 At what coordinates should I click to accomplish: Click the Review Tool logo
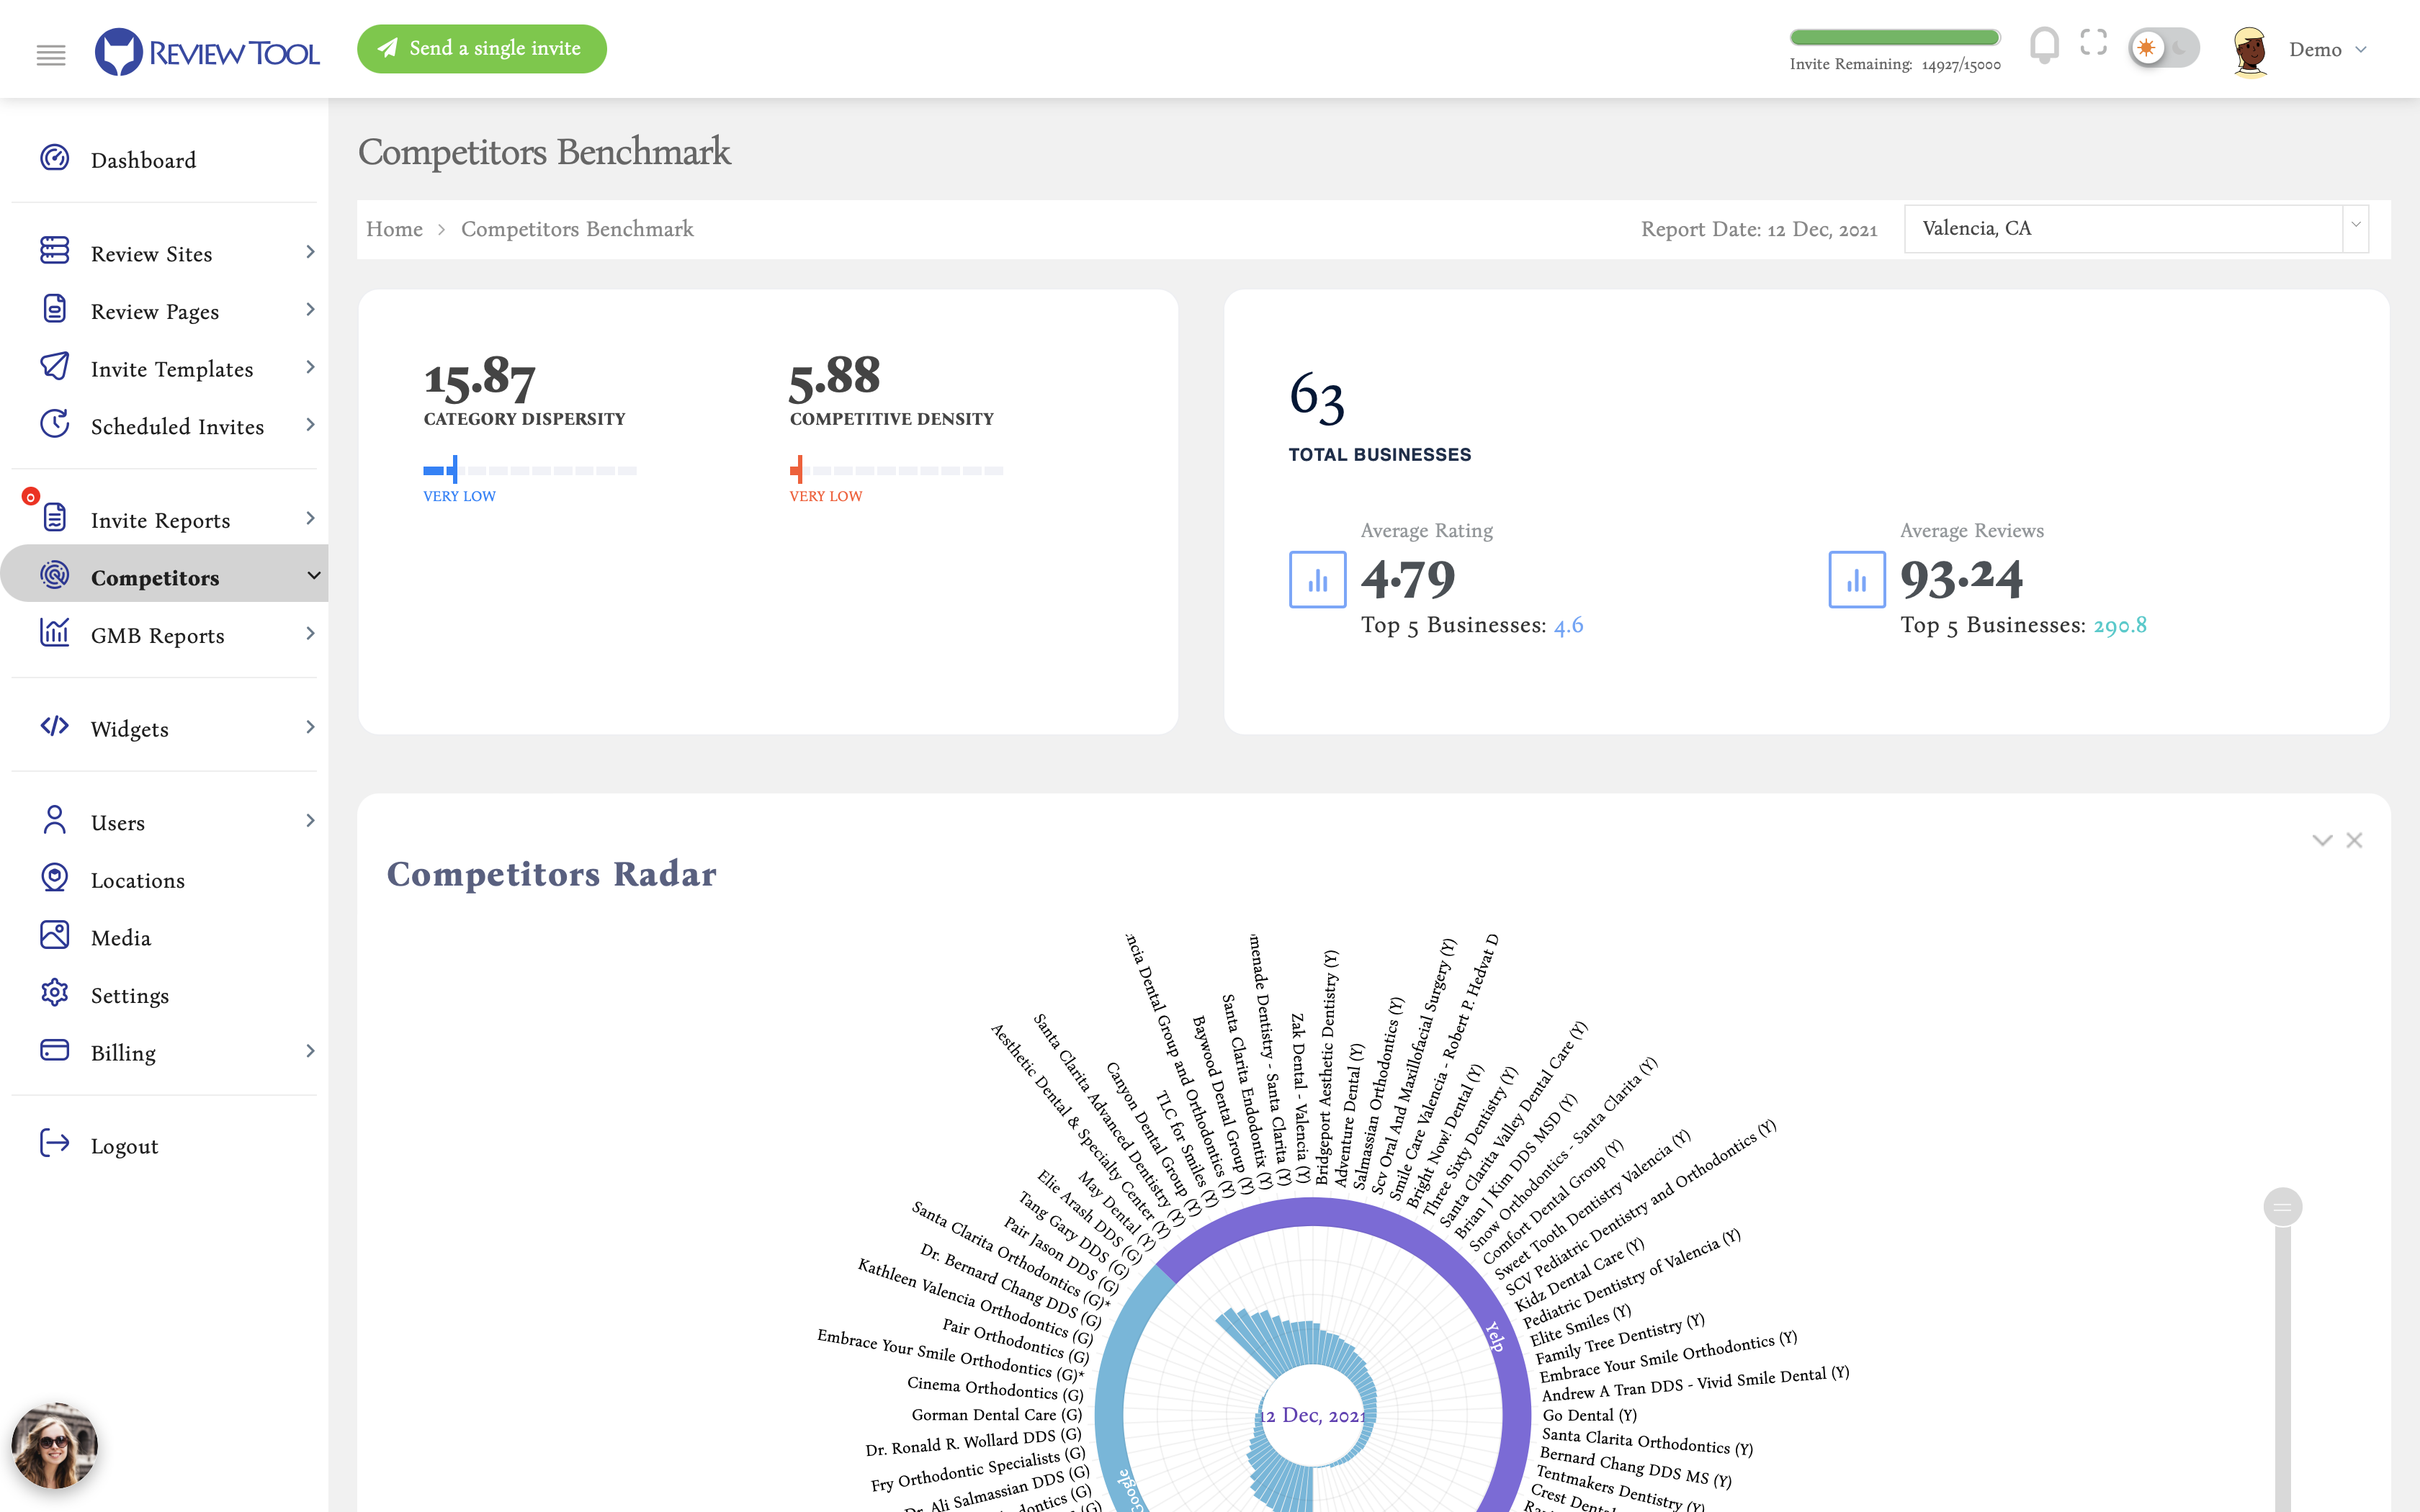[x=207, y=51]
